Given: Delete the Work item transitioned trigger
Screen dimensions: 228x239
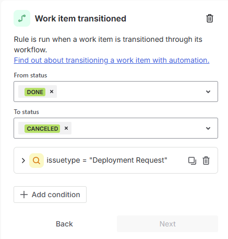Looking at the screenshot, I should (210, 18).
